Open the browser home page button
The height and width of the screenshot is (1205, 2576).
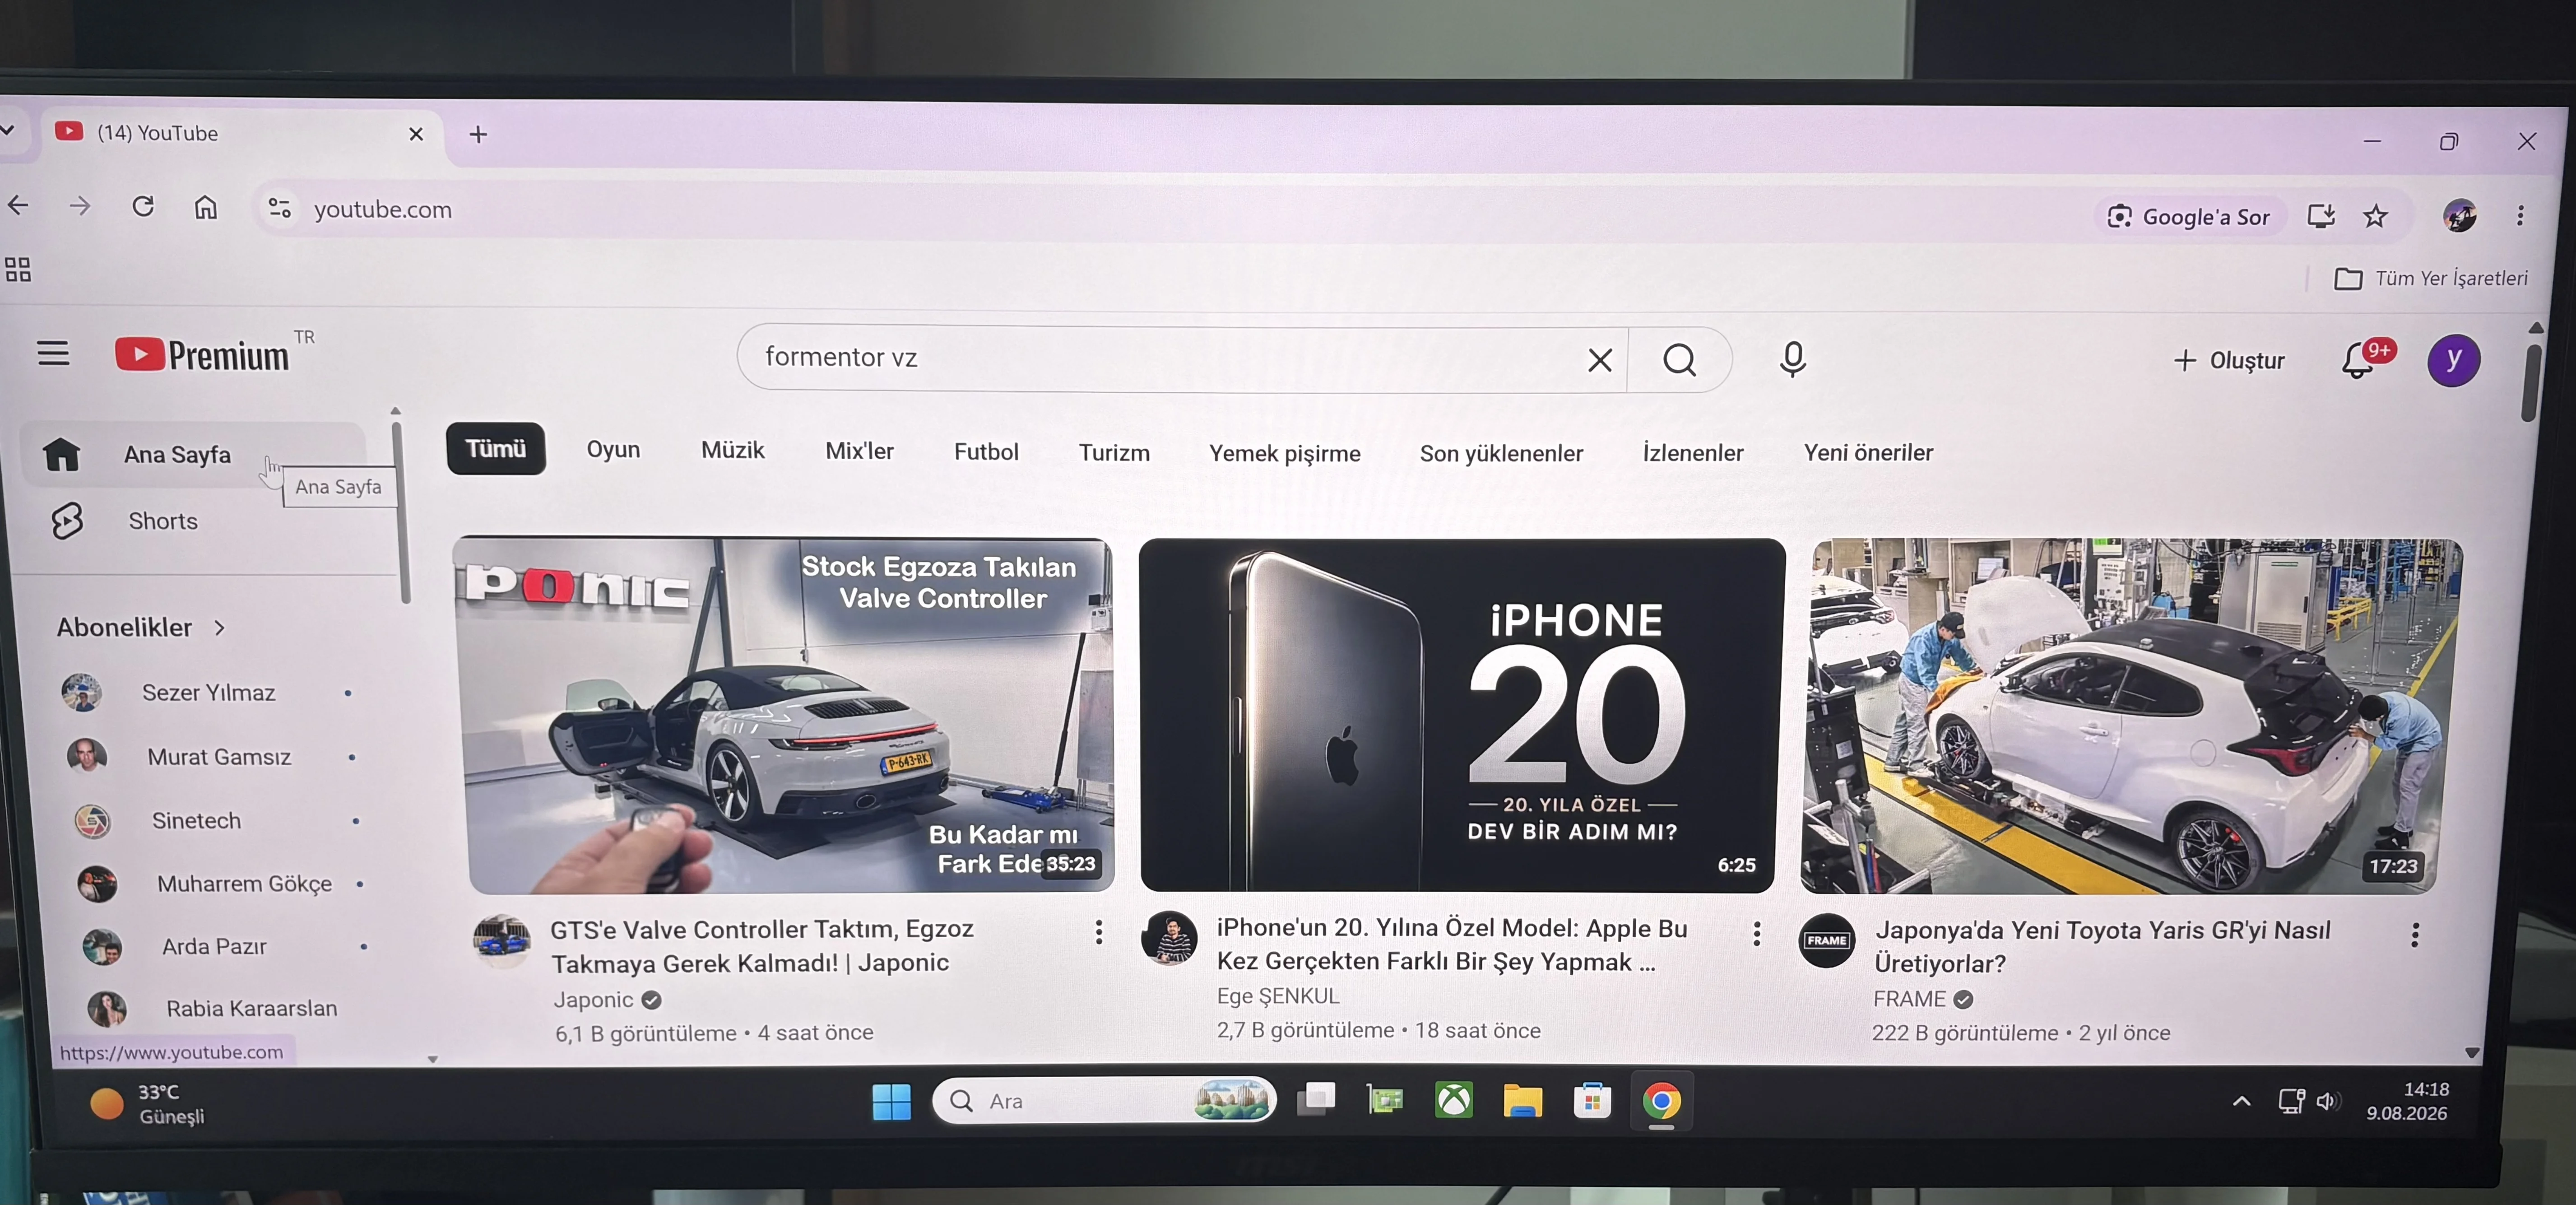(x=205, y=207)
